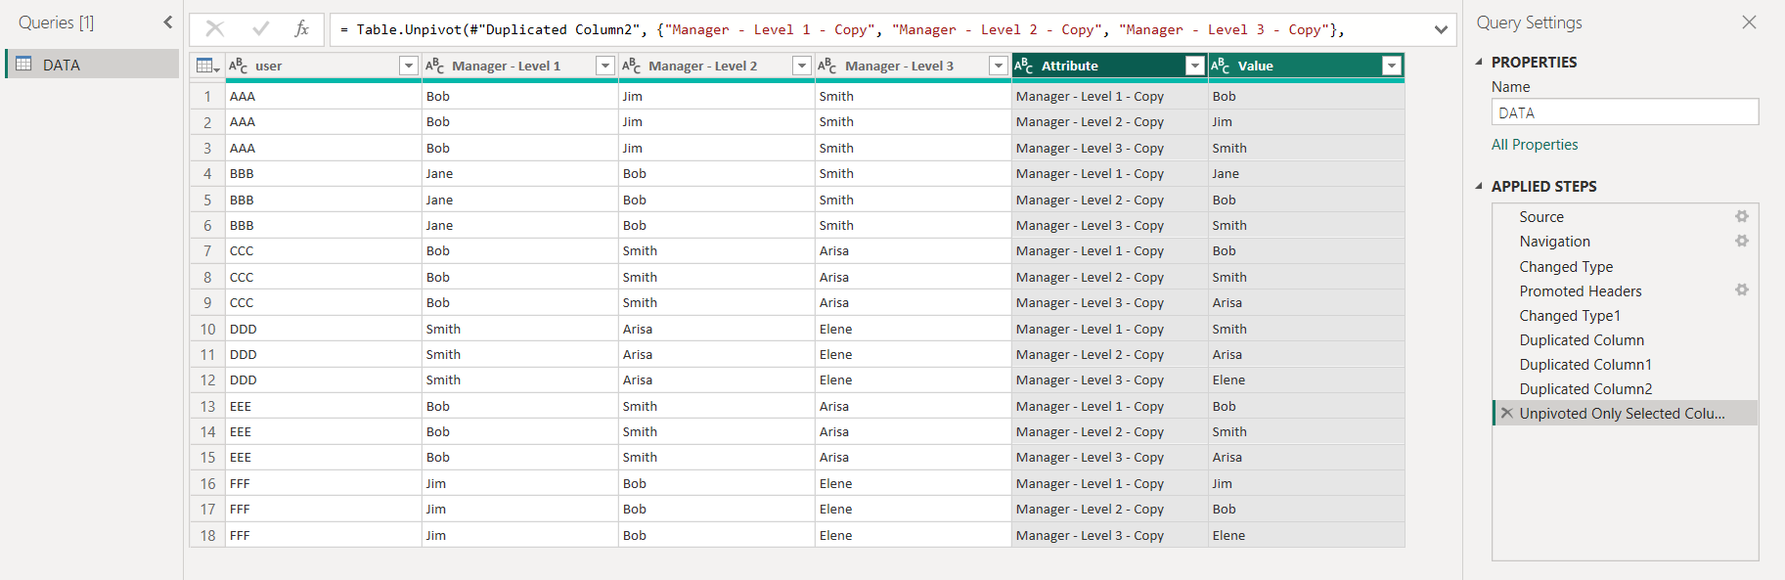Click the Smith value cell in row 14
The image size is (1785, 580).
pos(1306,431)
